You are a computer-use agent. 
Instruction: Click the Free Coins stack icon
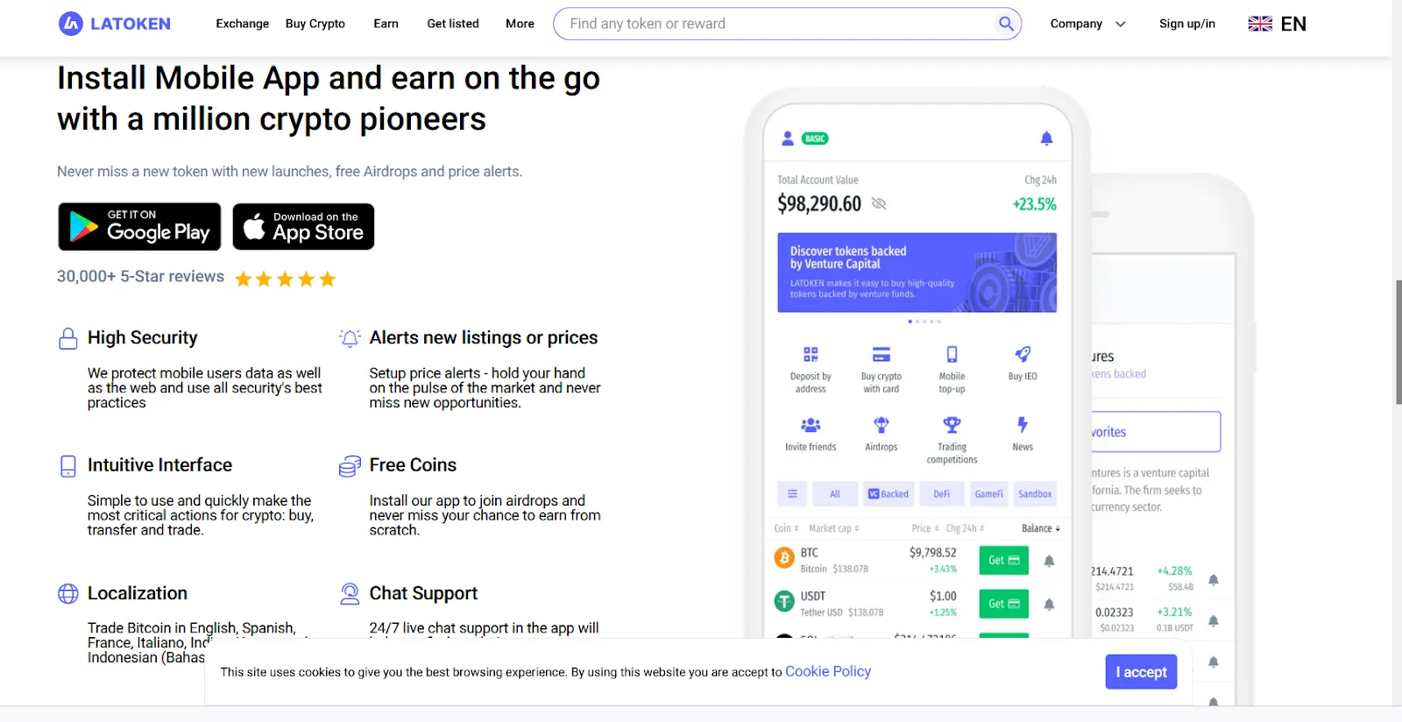(350, 466)
